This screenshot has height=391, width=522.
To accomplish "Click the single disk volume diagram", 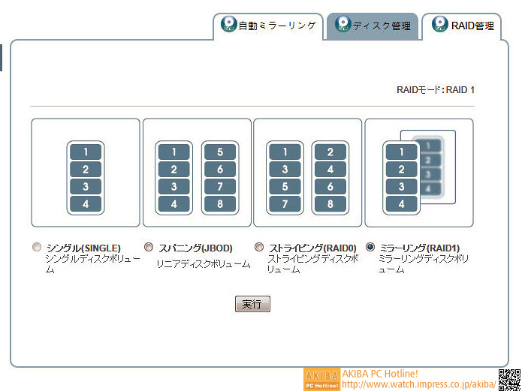I will click(x=85, y=173).
